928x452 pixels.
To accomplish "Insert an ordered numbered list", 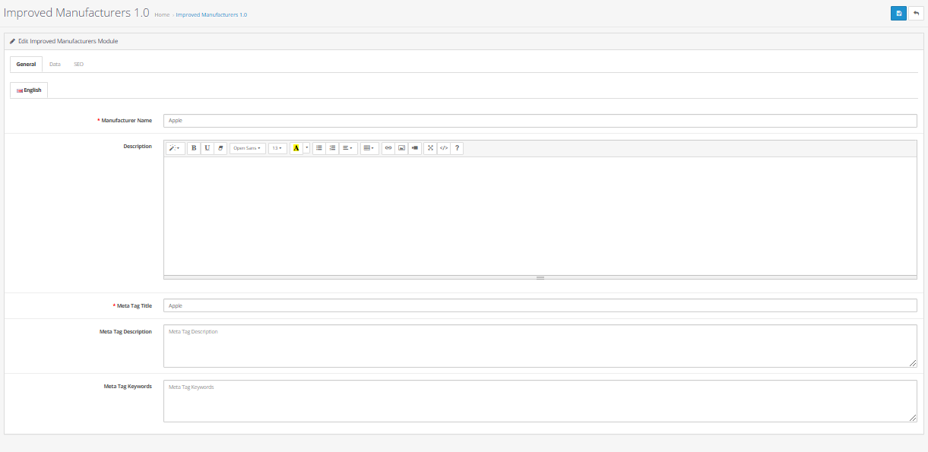I will coord(332,148).
